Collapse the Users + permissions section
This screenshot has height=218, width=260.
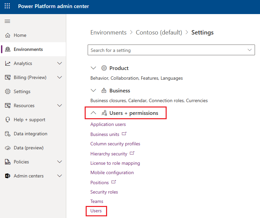pos(94,113)
